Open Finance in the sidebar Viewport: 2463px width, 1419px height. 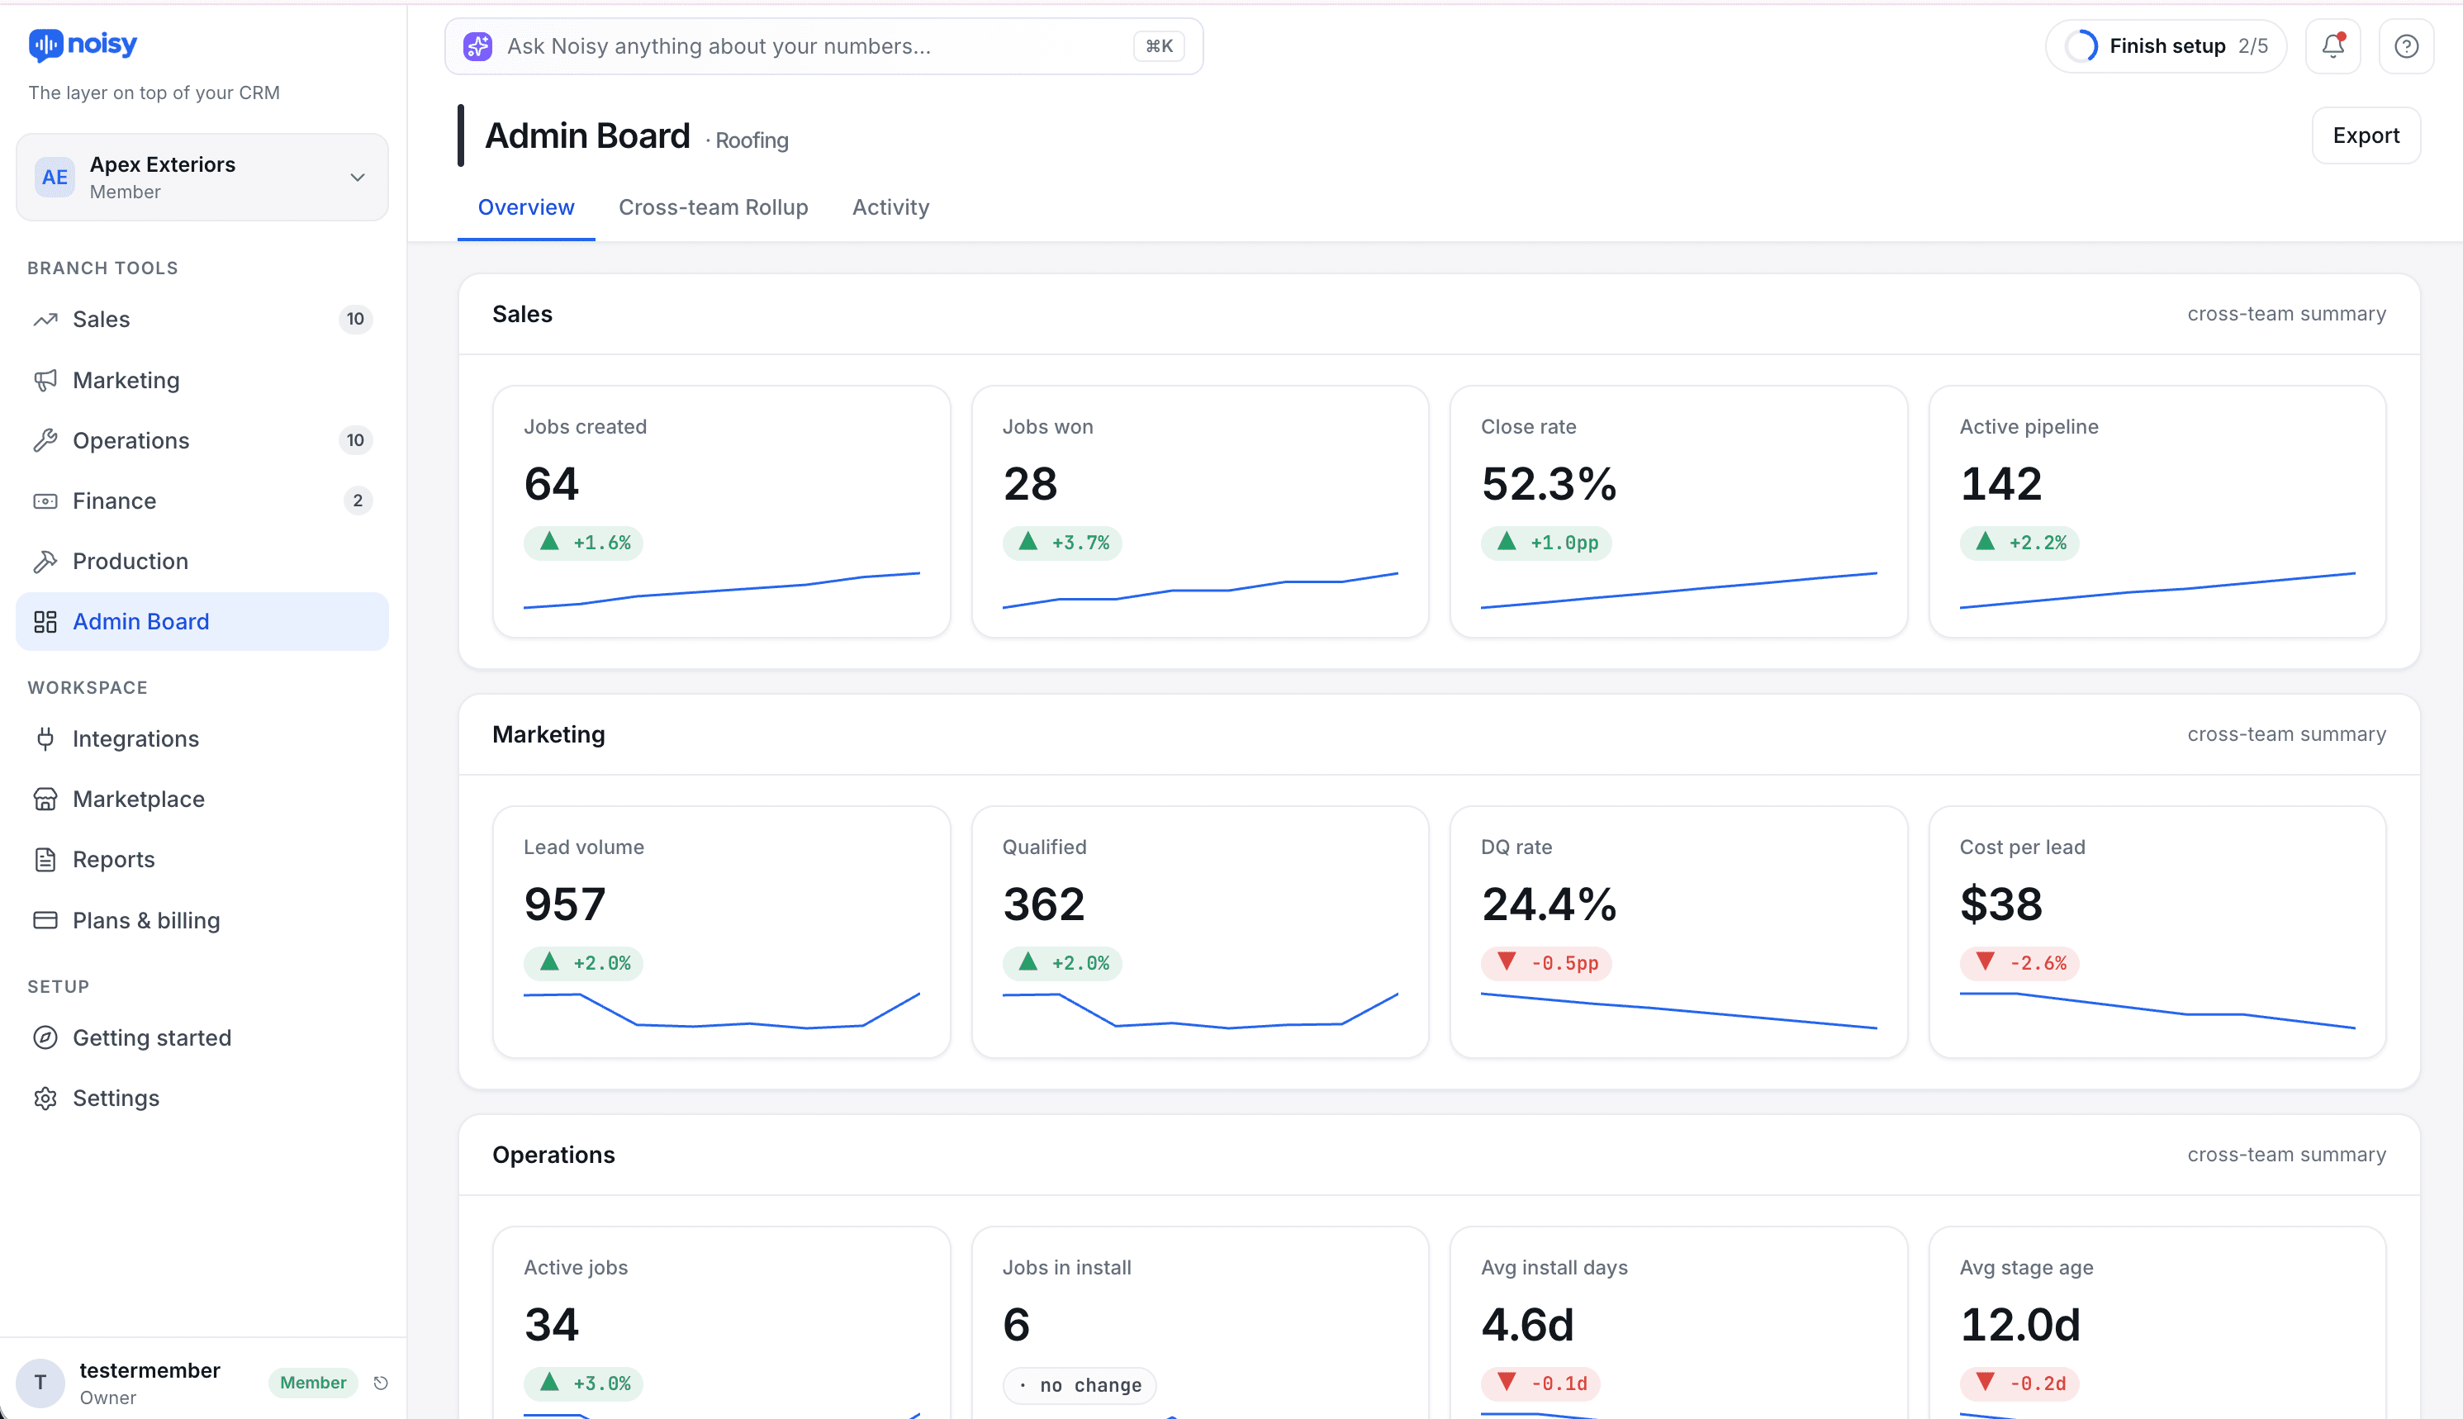[202, 501]
